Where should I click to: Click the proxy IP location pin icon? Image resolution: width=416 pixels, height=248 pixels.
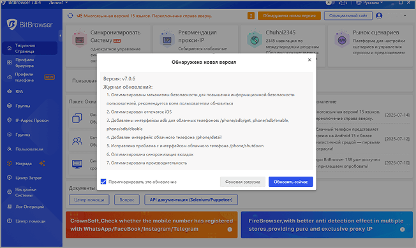10,120
